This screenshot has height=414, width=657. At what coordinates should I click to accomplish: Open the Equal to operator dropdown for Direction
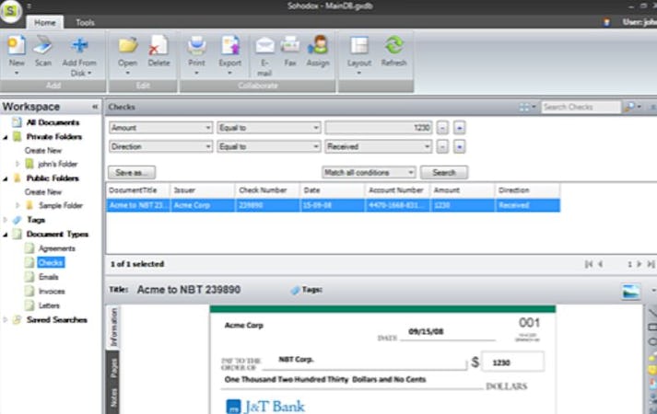[x=316, y=147]
